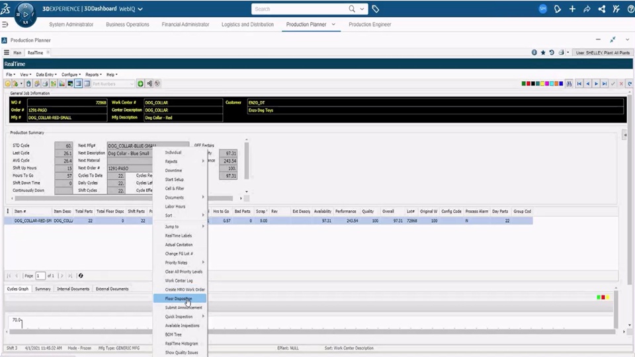Close the RealTime tab
Image resolution: width=635 pixels, height=357 pixels.
[x=48, y=52]
